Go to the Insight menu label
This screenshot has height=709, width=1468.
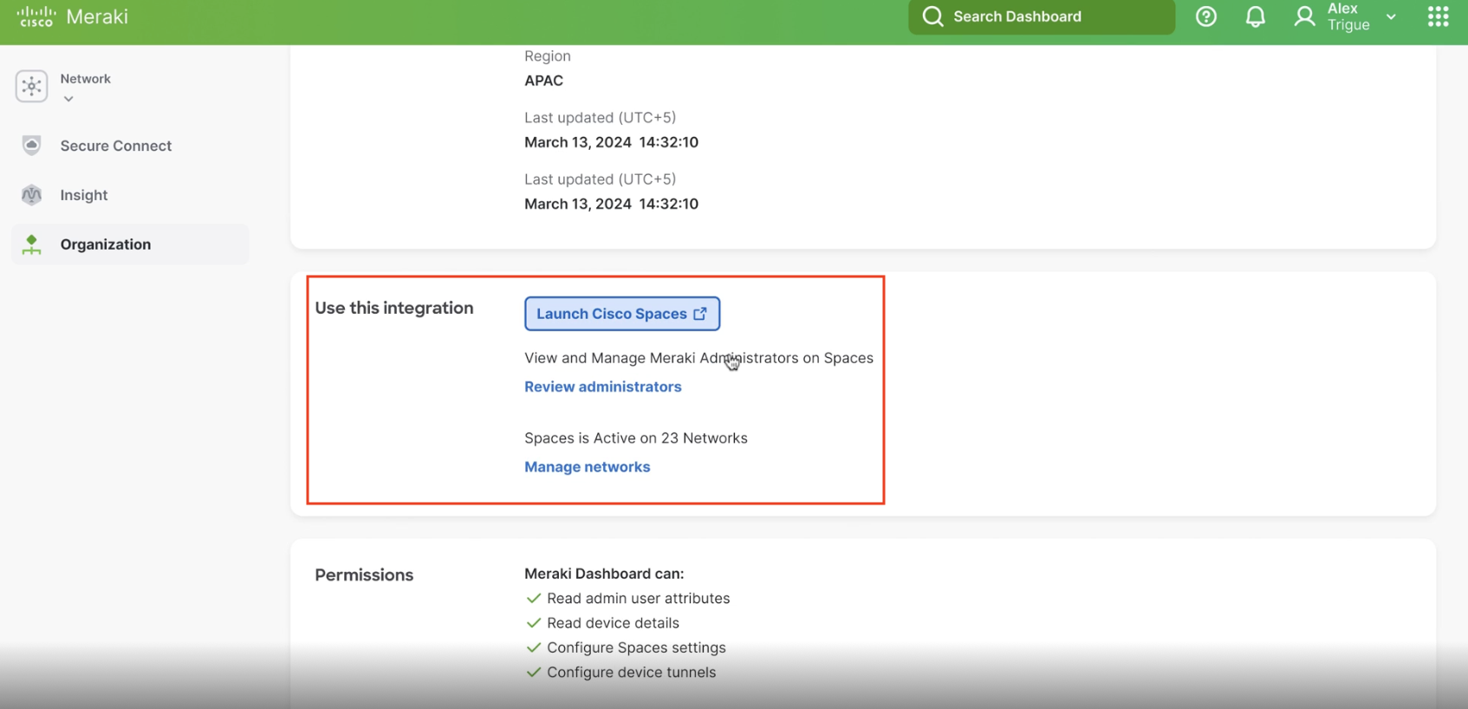pos(84,195)
